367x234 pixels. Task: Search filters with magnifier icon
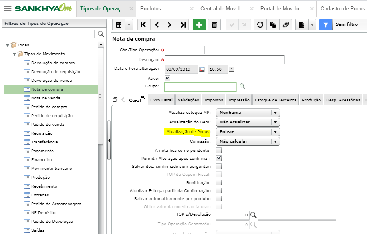tap(101, 34)
